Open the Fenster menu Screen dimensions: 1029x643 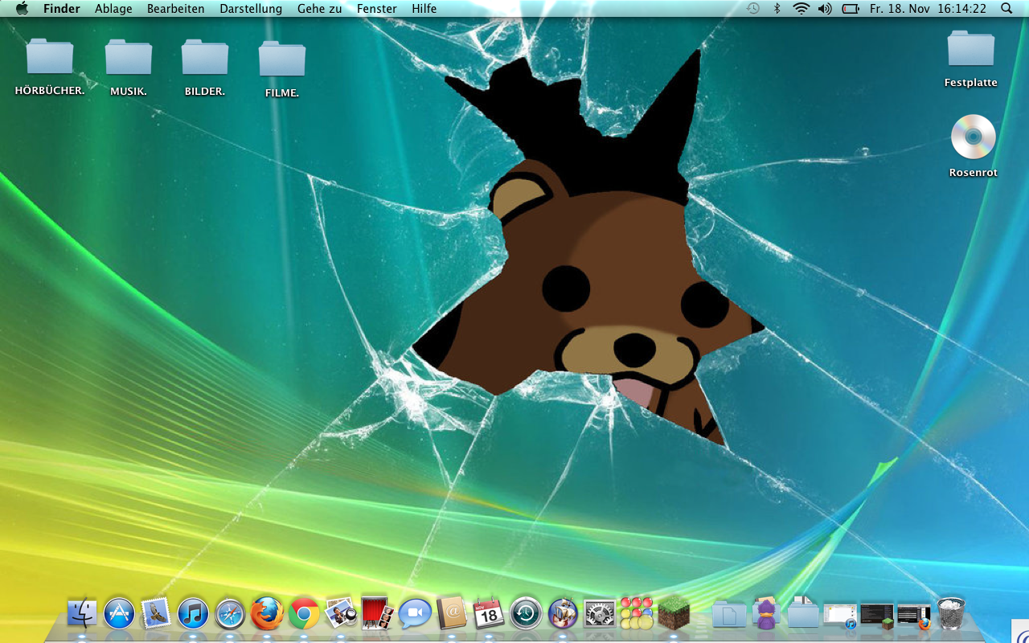(376, 9)
